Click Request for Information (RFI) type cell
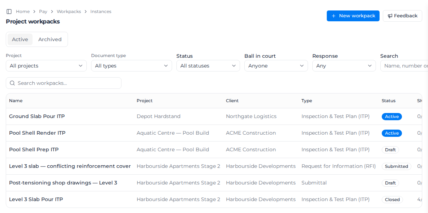Screen dimensions: 428x213 [339, 166]
